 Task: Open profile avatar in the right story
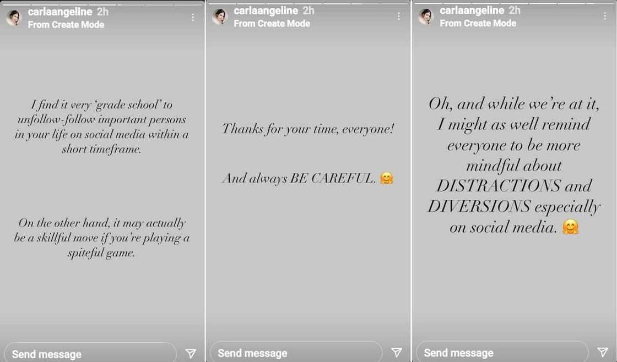click(426, 17)
